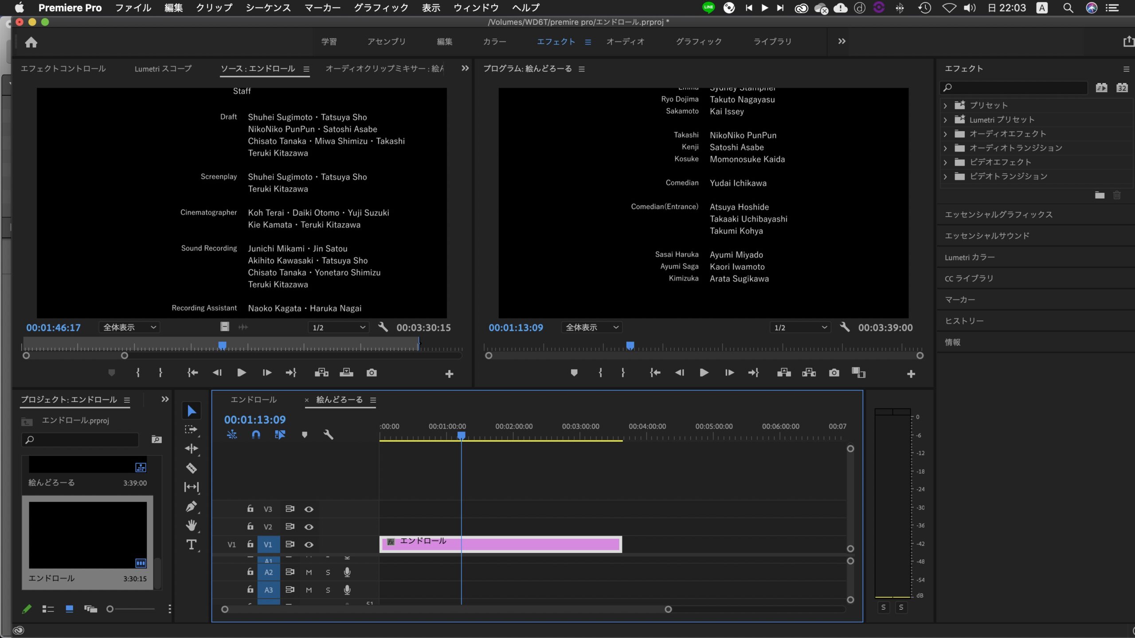The height and width of the screenshot is (638, 1135).
Task: Select the Pen tool
Action: [x=191, y=506]
